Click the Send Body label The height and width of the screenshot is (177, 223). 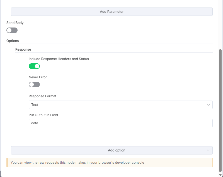pyautogui.click(x=15, y=23)
